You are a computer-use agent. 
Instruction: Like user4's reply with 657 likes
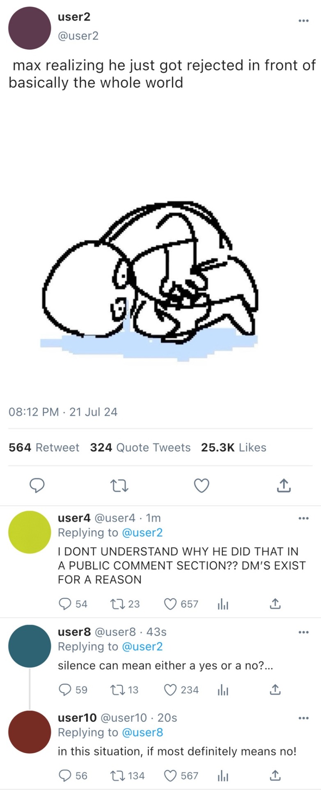pos(170,604)
